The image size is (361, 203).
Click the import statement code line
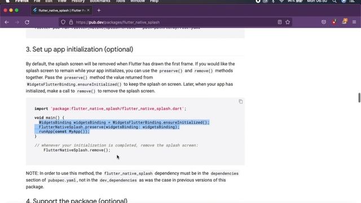click(x=111, y=109)
